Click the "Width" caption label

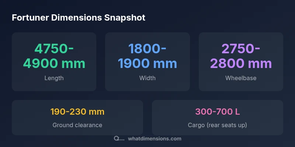[x=147, y=78]
